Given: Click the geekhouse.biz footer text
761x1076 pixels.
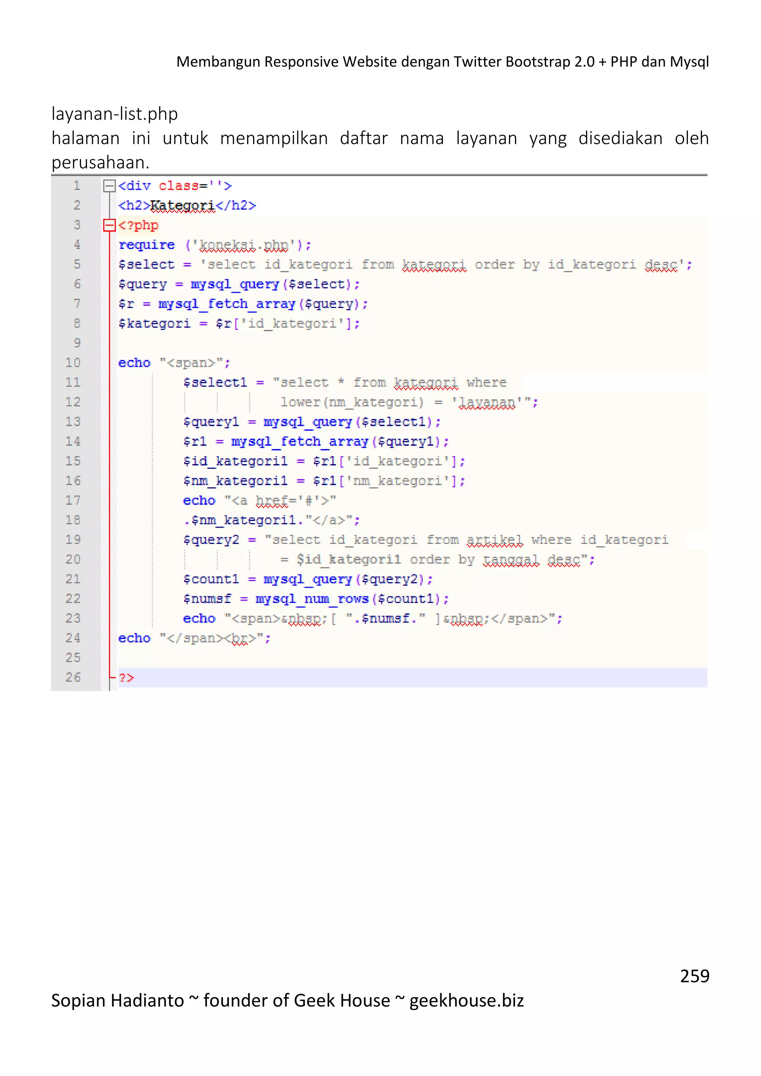Looking at the screenshot, I should 466,1001.
